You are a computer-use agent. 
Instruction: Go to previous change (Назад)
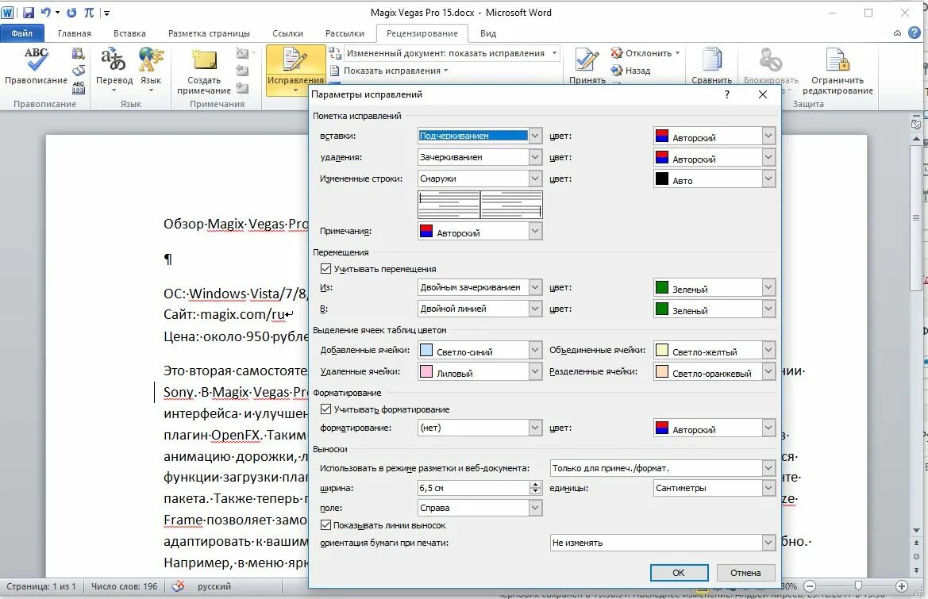(631, 71)
